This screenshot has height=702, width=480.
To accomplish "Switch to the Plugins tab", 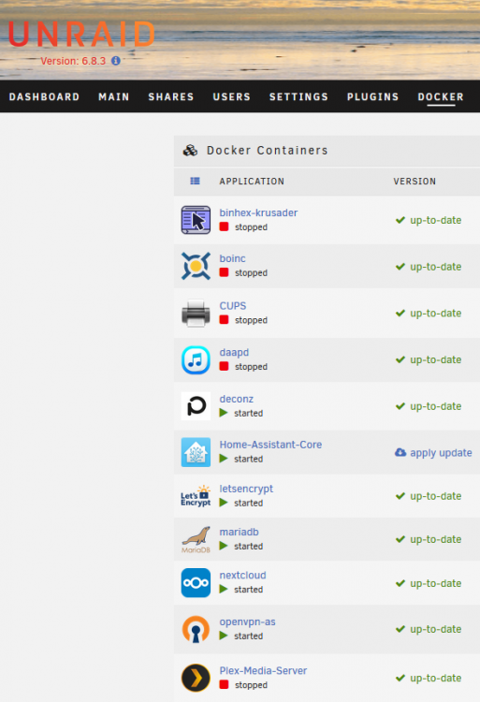I will click(x=372, y=96).
